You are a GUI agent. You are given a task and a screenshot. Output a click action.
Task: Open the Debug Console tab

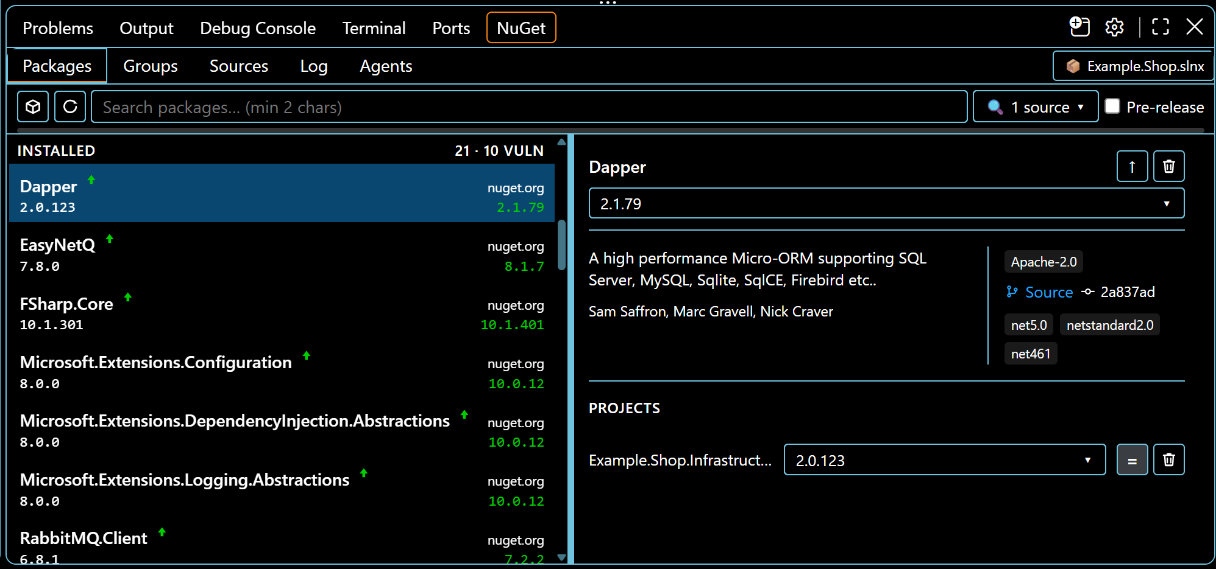tap(258, 28)
